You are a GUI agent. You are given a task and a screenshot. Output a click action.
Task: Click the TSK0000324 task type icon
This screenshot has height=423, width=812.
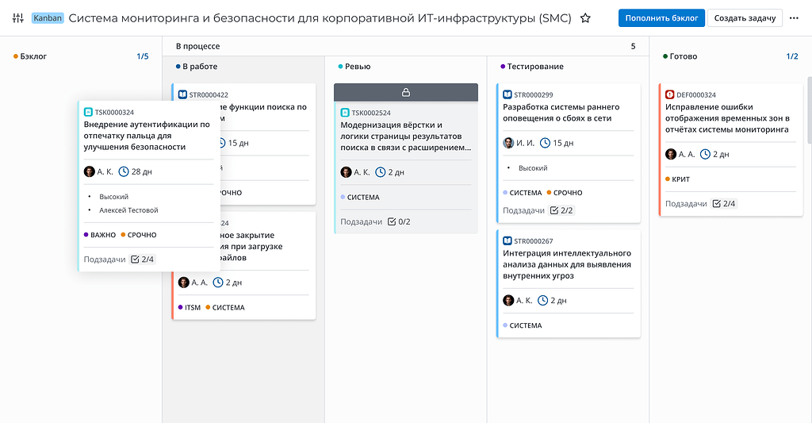pyautogui.click(x=88, y=112)
